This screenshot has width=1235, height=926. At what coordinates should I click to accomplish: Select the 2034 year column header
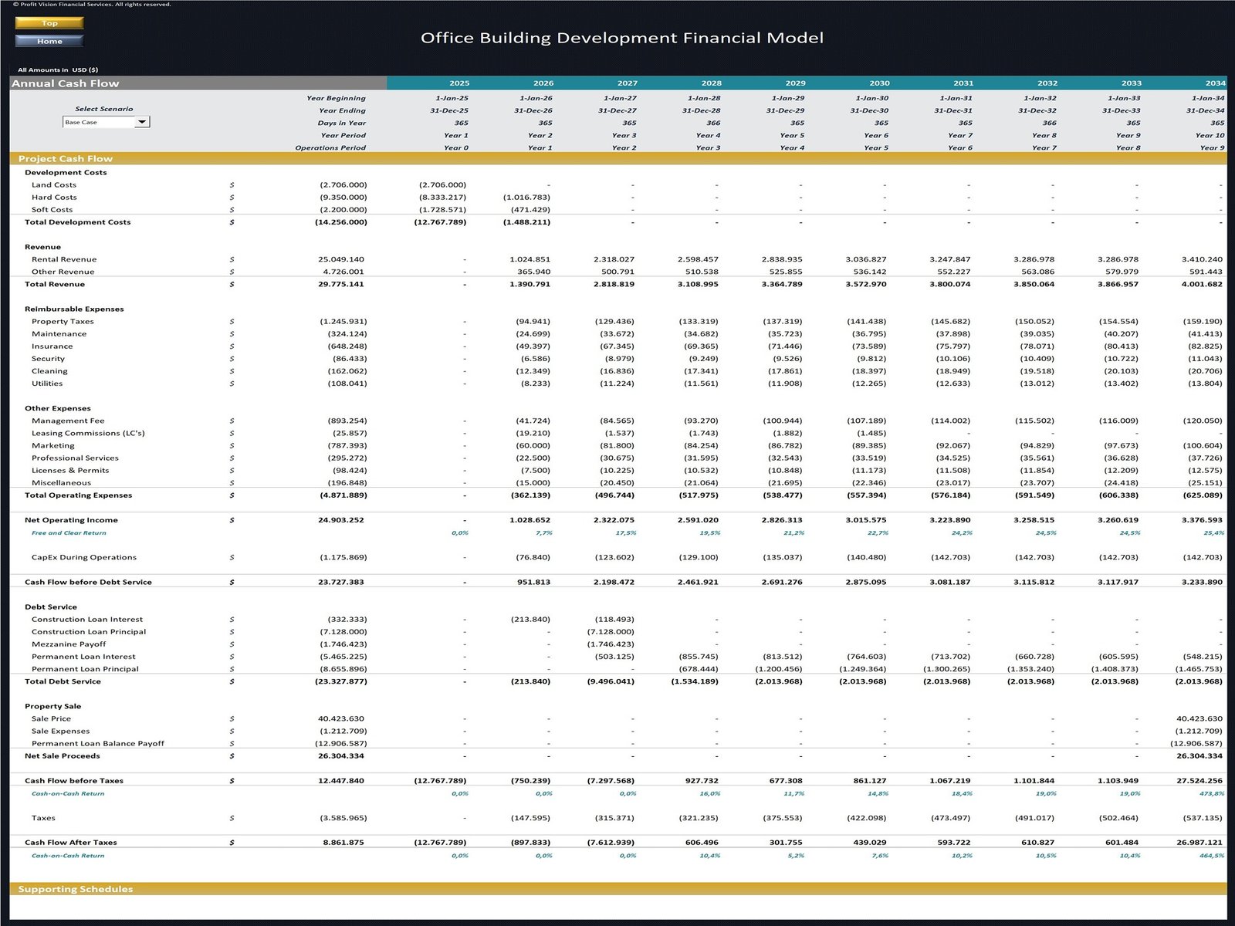coord(1214,83)
